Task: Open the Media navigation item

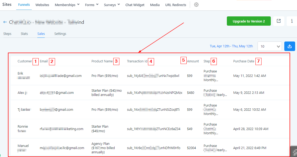Action: coord(155,5)
